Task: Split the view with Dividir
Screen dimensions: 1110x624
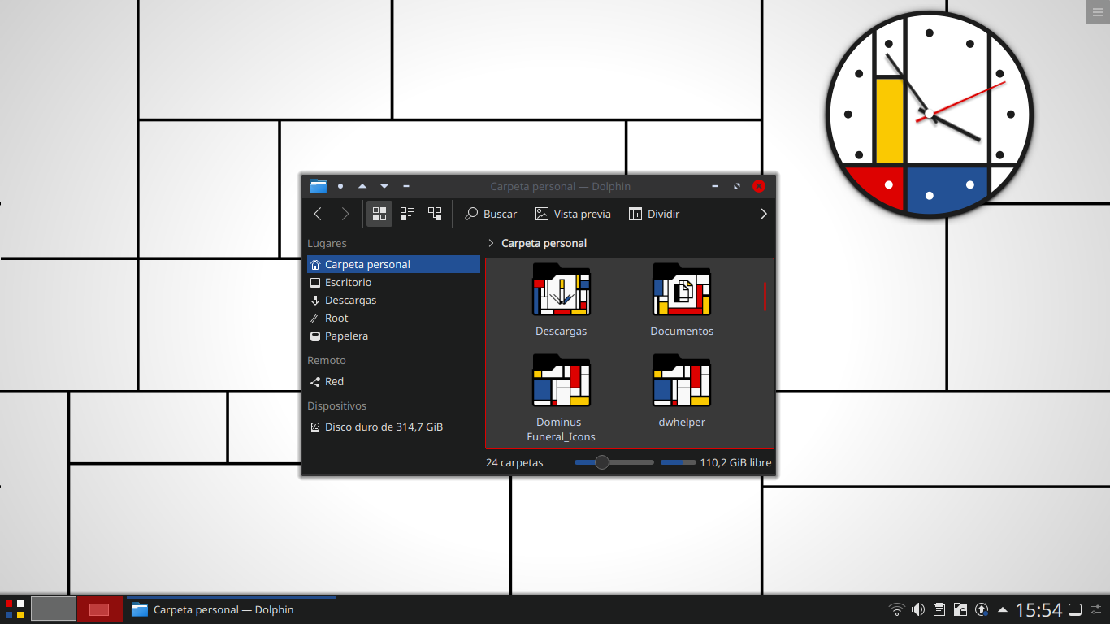Action: tap(653, 214)
